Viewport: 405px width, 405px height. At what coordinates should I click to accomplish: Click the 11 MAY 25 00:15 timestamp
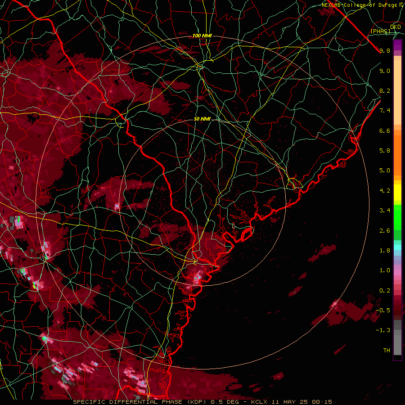pyautogui.click(x=301, y=402)
